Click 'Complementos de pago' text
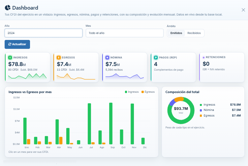This screenshot has width=248, height=166. click(169, 70)
